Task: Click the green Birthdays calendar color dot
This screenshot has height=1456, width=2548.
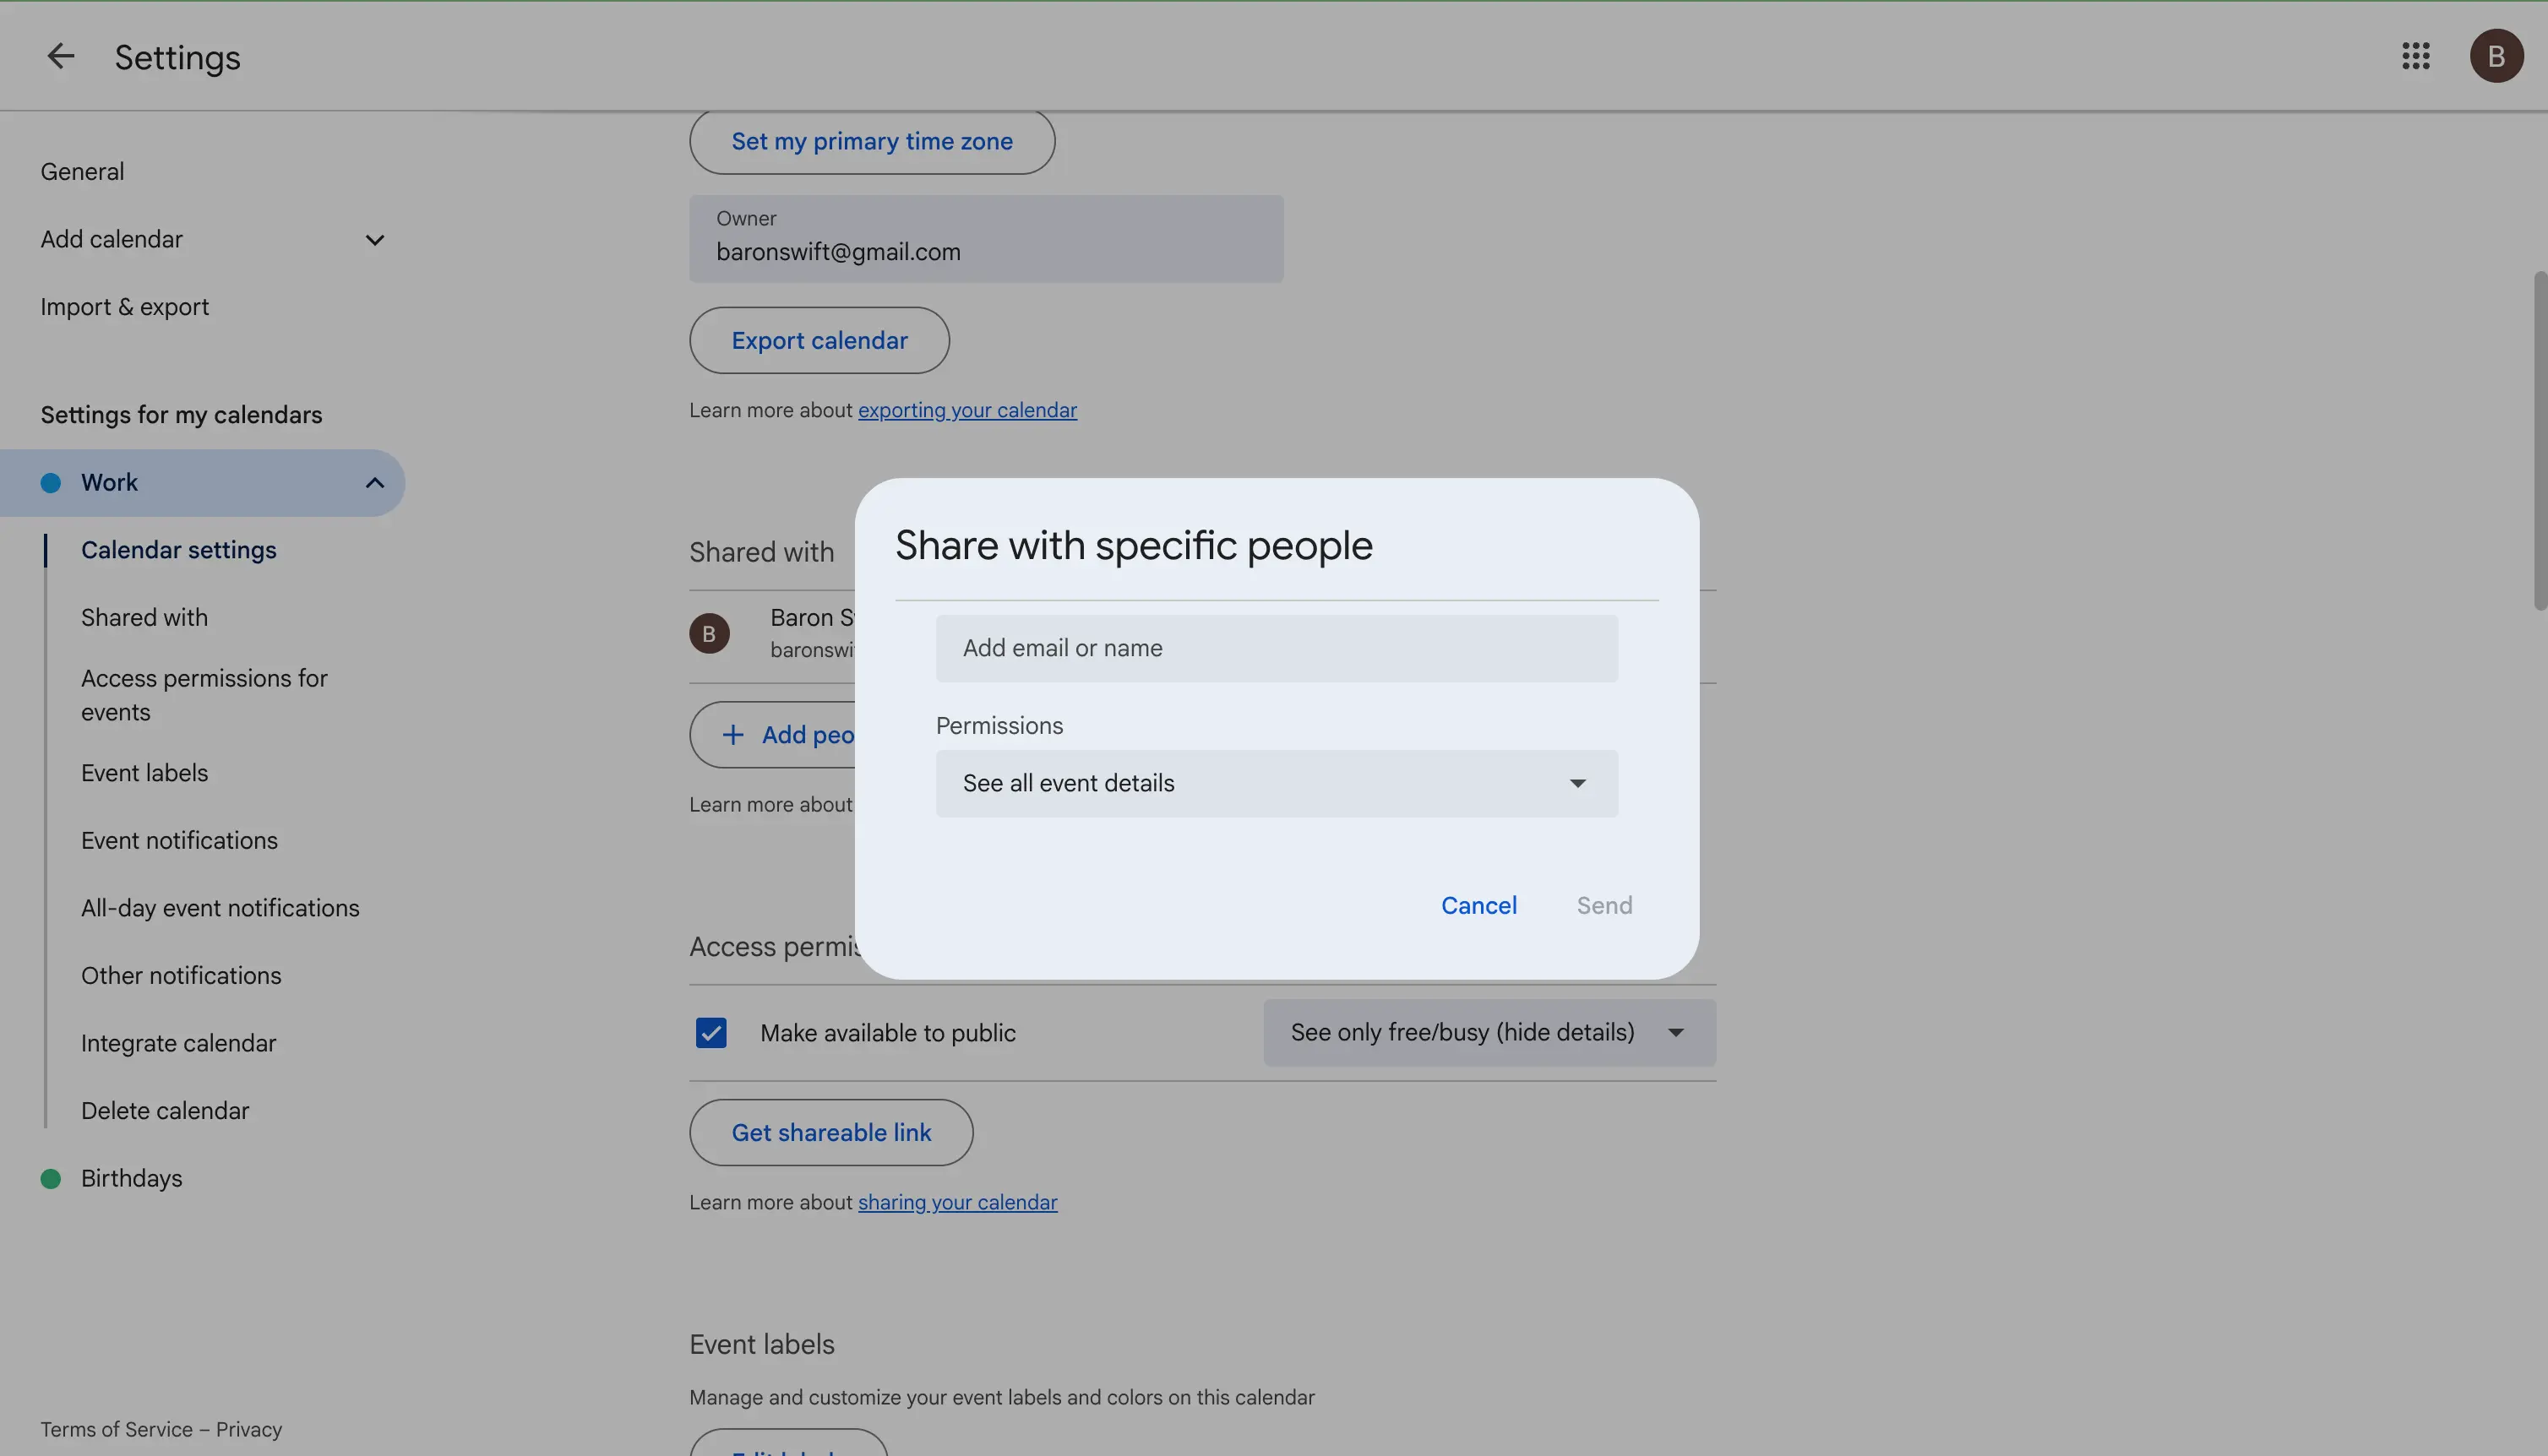Action: click(x=51, y=1179)
